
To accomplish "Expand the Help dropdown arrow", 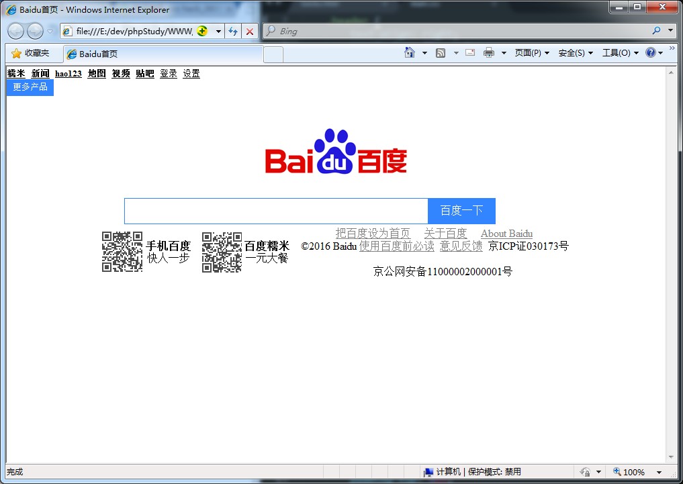I will (661, 53).
